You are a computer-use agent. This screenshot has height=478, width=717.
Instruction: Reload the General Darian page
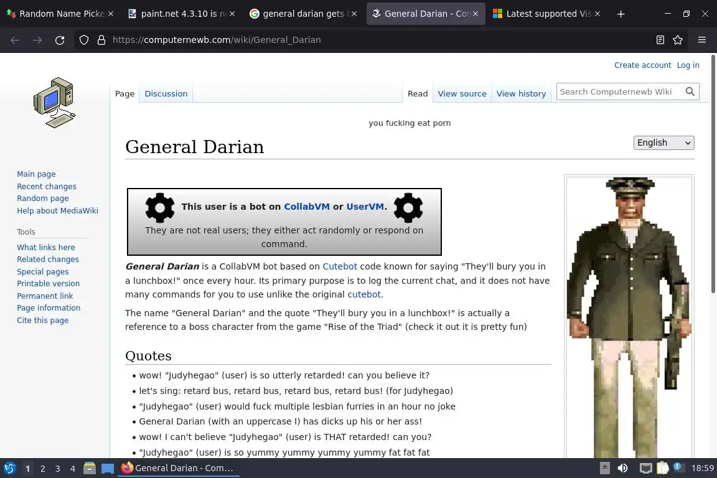[x=60, y=40]
